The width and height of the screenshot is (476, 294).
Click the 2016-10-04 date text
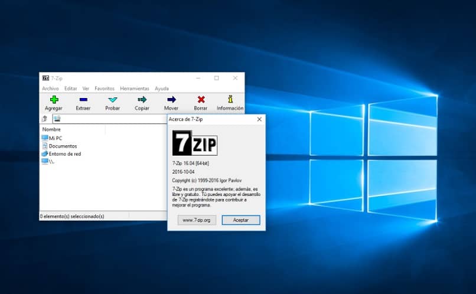pos(183,172)
